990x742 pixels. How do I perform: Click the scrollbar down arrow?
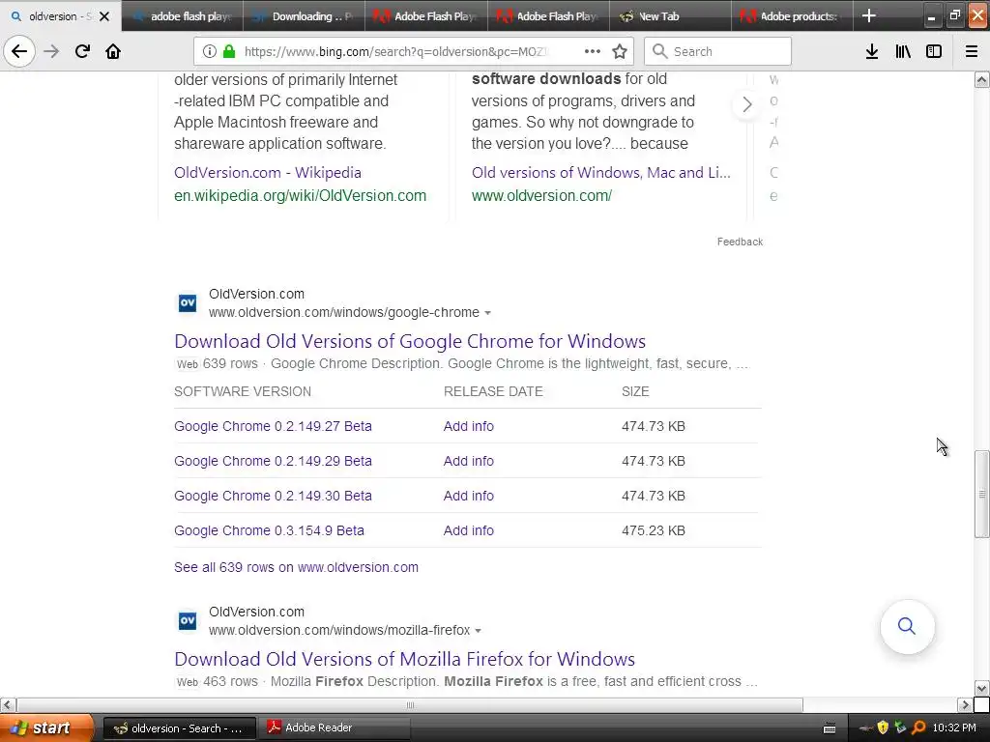[x=982, y=688]
